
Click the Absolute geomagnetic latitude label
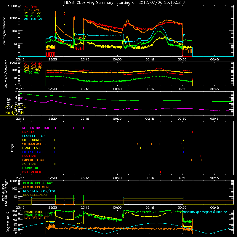tap(205, 212)
